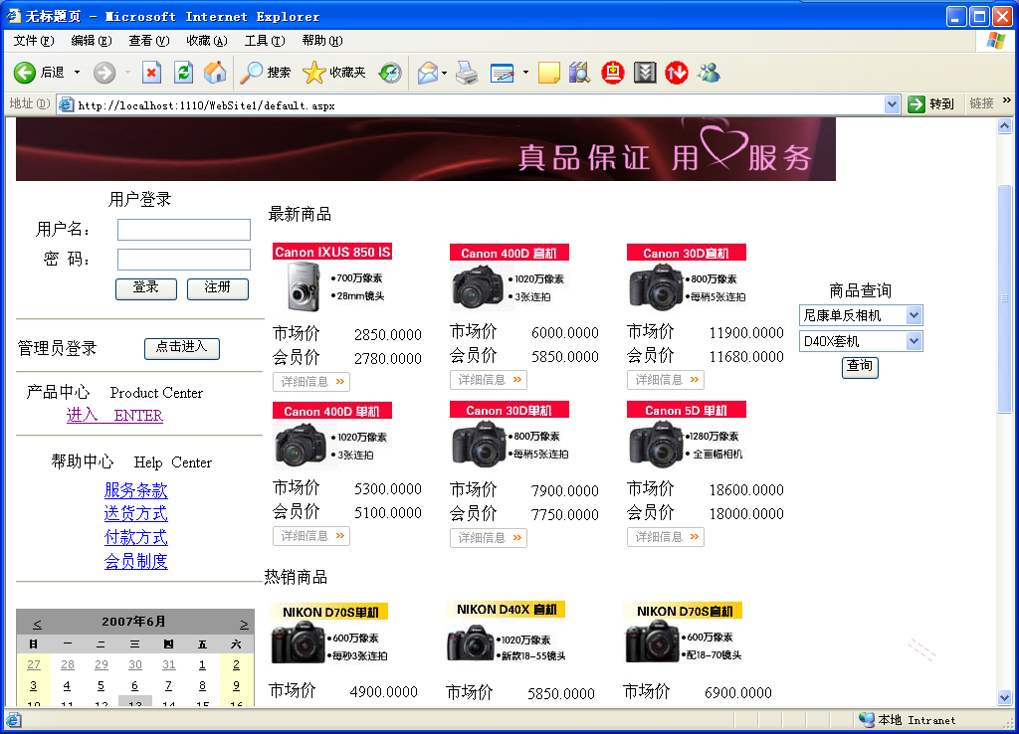The height and width of the screenshot is (734, 1019).
Task: Open the Search magnifier toolbar button
Action: pyautogui.click(x=265, y=73)
